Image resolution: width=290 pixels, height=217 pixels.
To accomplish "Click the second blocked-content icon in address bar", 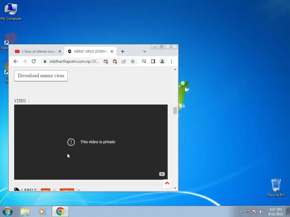I will 115,61.
